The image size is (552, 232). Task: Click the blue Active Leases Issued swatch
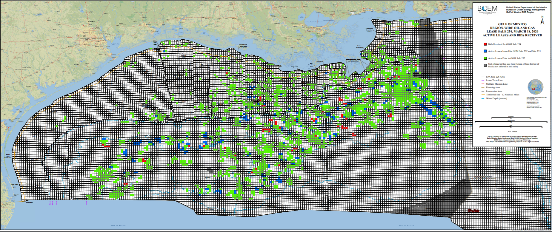click(x=485, y=51)
